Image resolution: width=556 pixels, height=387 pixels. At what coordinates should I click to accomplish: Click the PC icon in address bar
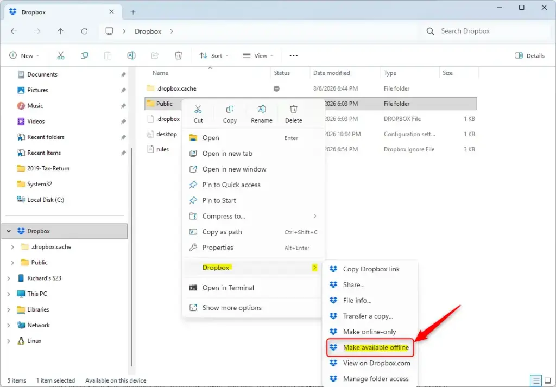[x=109, y=31]
